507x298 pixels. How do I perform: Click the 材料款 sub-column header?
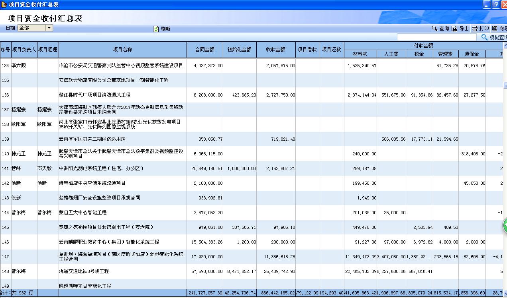(360, 54)
